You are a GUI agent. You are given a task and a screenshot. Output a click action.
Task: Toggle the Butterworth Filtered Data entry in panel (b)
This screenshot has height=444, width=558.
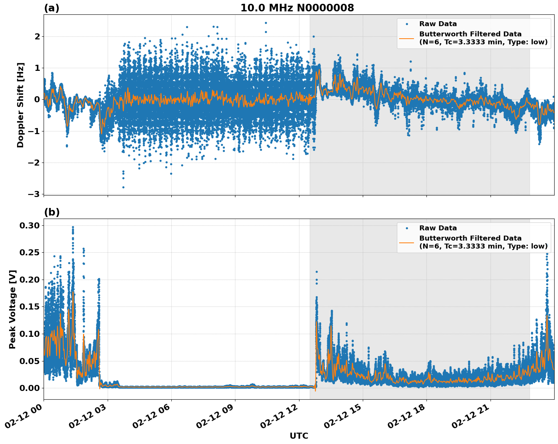[470, 238]
